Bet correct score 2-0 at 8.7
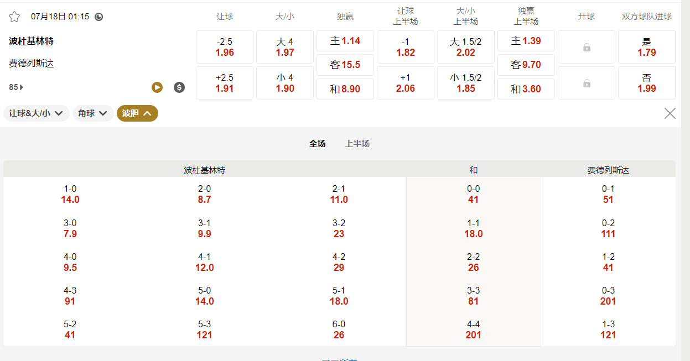 204,194
